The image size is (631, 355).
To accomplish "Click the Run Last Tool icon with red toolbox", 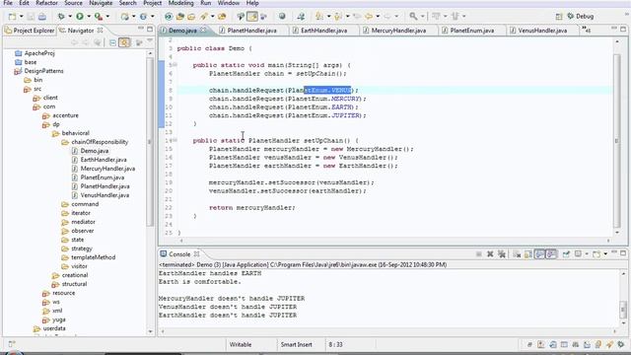I will (99, 17).
